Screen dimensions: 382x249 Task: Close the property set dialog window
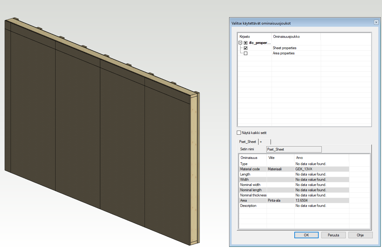376,22
